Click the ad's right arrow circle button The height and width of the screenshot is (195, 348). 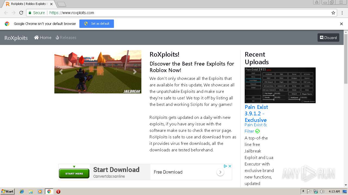220,172
